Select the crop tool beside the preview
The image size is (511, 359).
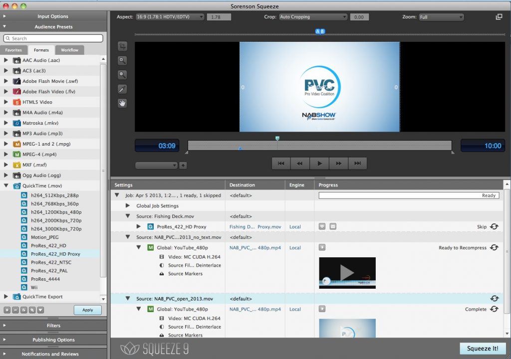coord(122,46)
